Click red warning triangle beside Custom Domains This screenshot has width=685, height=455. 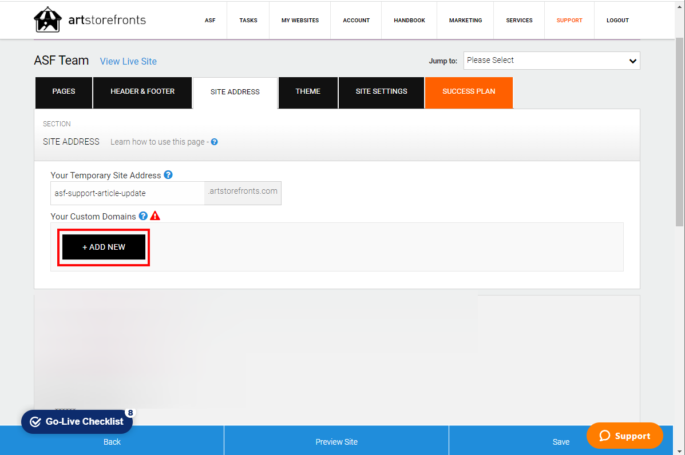coord(155,215)
